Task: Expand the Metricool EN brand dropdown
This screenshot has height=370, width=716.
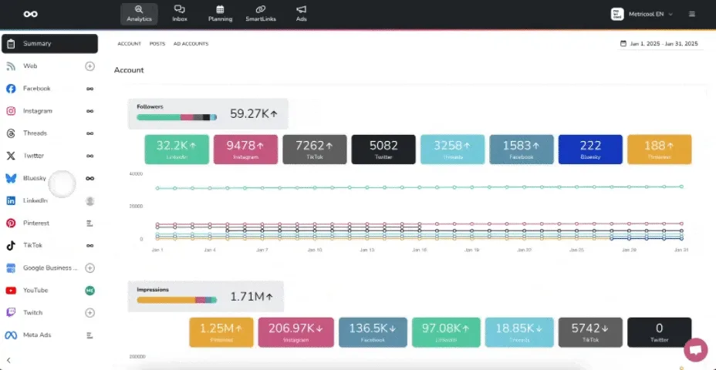Action: [642, 14]
